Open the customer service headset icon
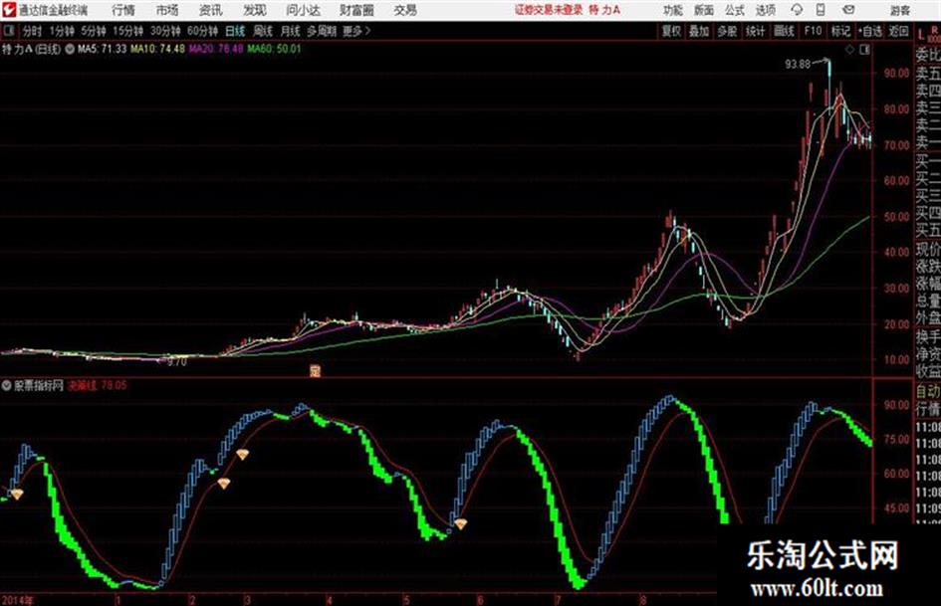The width and height of the screenshot is (941, 606). 797,10
